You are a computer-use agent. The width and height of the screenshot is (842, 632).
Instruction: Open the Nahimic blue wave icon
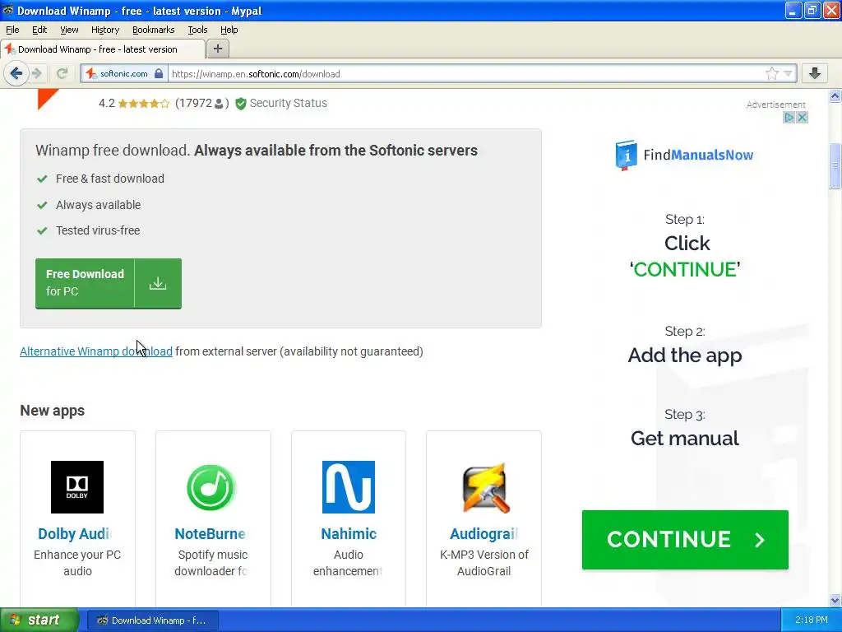pyautogui.click(x=349, y=487)
